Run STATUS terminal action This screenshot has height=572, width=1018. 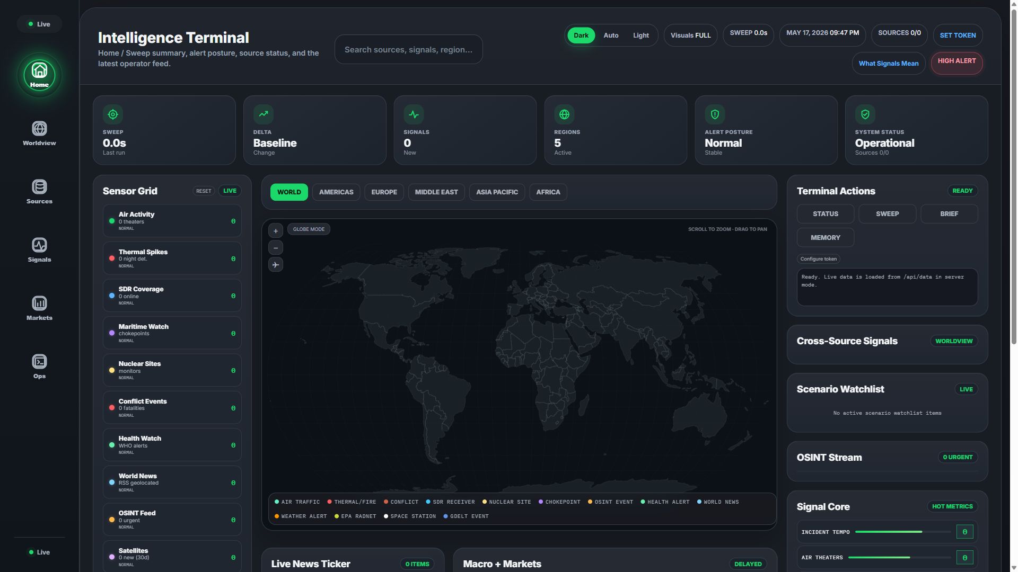(x=826, y=214)
